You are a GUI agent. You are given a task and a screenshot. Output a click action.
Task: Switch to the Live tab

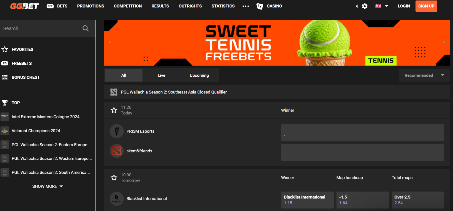click(x=161, y=75)
